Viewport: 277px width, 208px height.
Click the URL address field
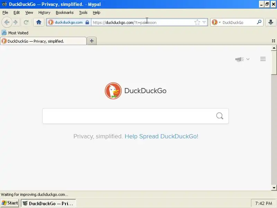click(142, 23)
